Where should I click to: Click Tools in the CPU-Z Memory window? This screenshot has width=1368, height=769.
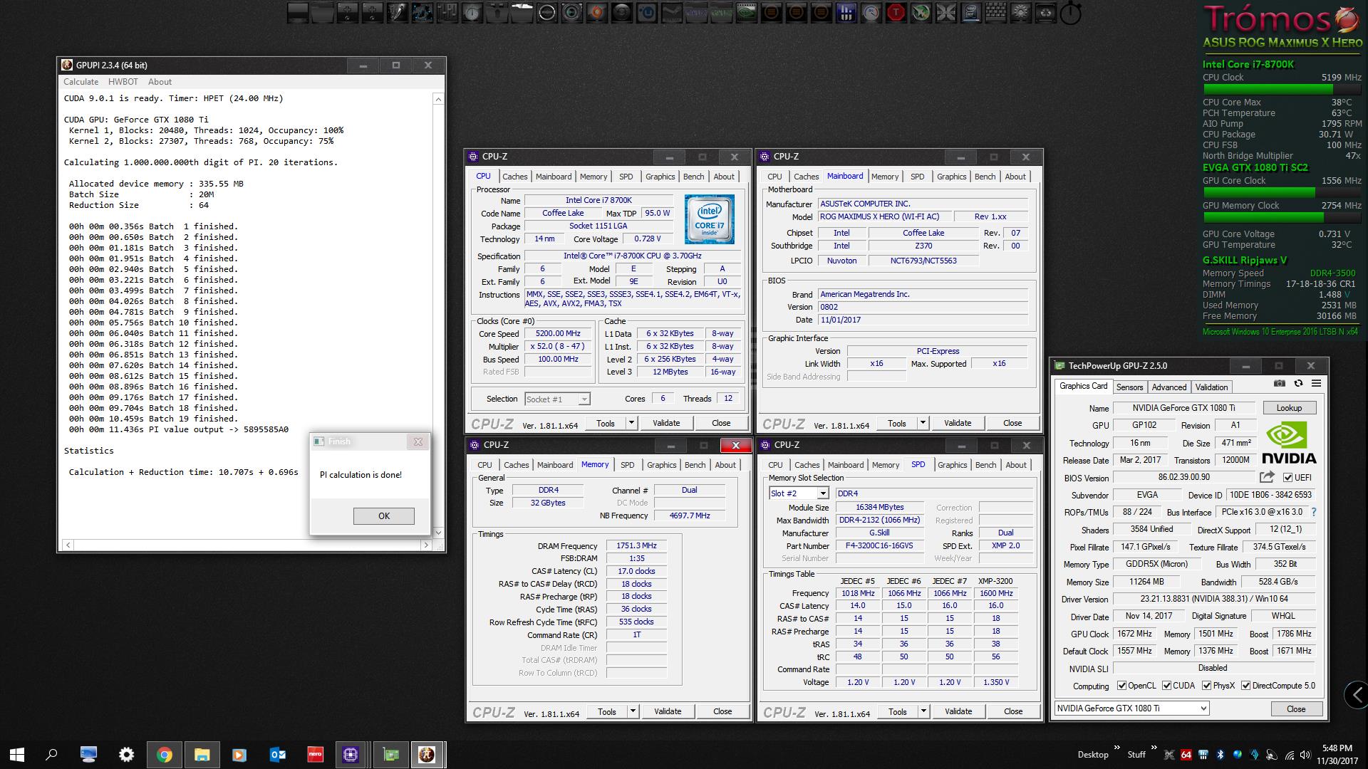click(x=607, y=711)
